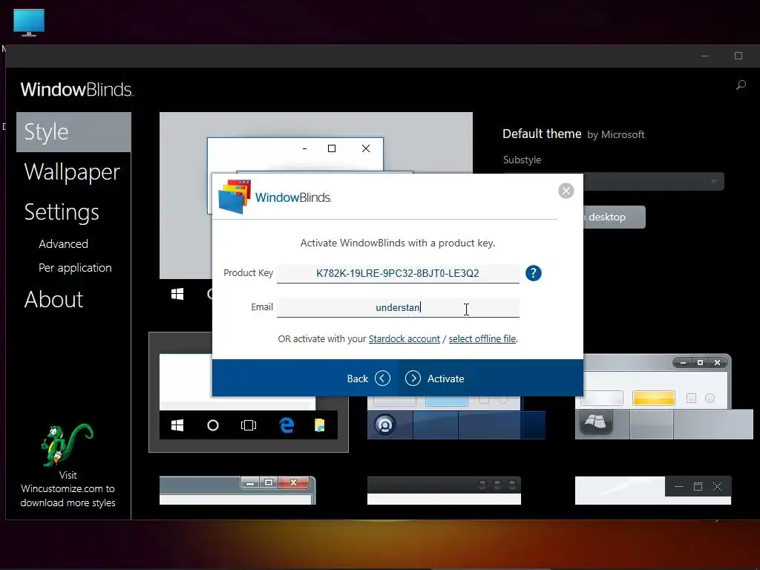Image resolution: width=760 pixels, height=570 pixels.
Task: Click the Default theme title text
Action: click(542, 134)
